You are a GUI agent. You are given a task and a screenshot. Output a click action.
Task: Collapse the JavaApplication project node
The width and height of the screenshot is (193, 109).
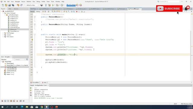point(1,11)
